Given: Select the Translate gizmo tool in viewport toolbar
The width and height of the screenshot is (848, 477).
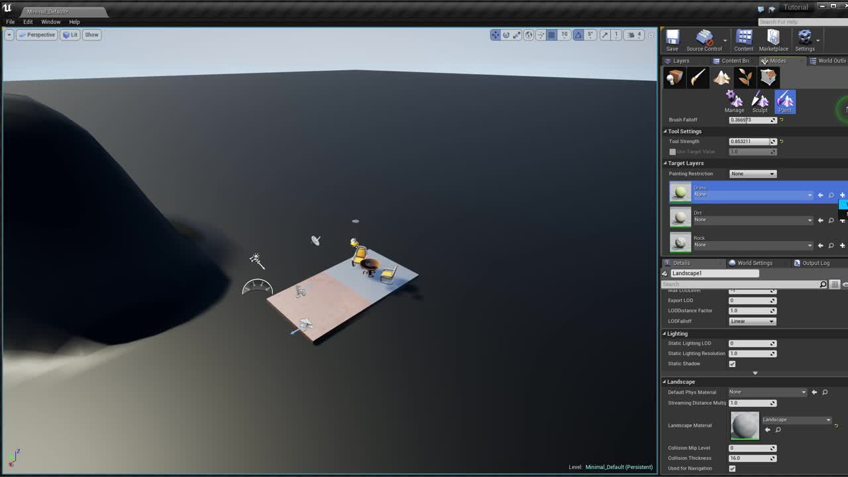Looking at the screenshot, I should tap(496, 35).
